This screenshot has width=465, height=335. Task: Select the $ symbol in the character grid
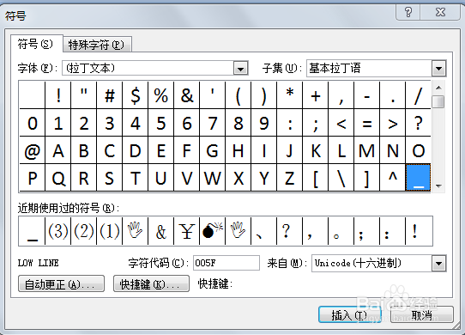[136, 95]
